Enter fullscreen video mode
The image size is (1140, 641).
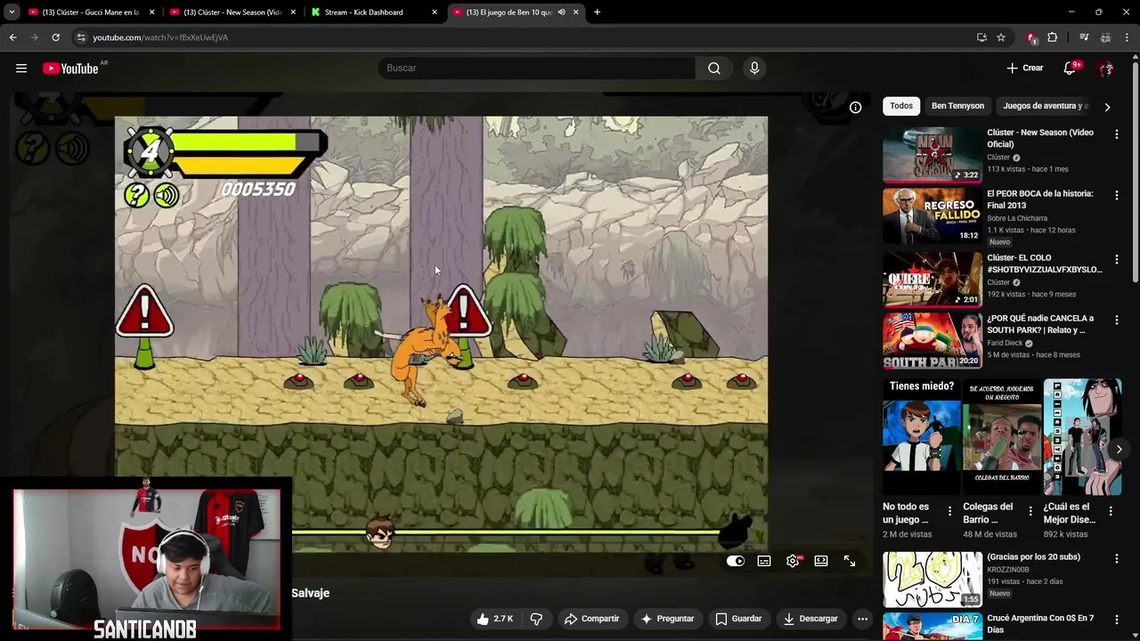pyautogui.click(x=850, y=561)
